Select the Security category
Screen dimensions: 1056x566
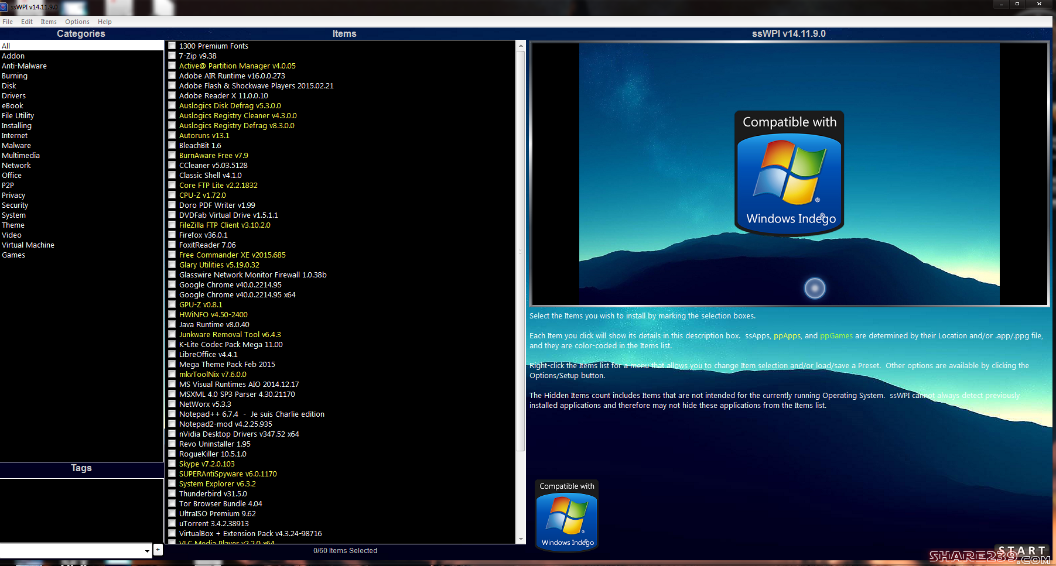pyautogui.click(x=15, y=205)
